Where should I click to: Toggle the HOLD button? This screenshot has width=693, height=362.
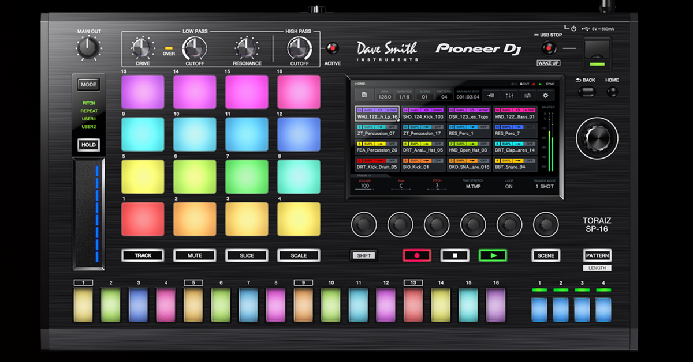point(89,145)
